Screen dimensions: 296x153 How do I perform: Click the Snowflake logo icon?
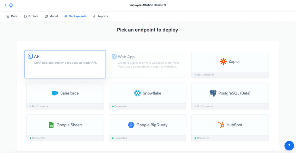[137, 93]
